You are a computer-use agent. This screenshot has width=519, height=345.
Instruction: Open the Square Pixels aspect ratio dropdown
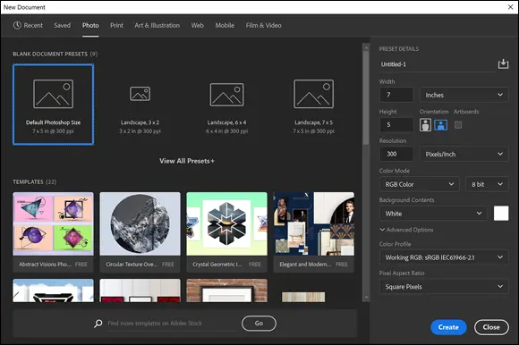coord(444,287)
